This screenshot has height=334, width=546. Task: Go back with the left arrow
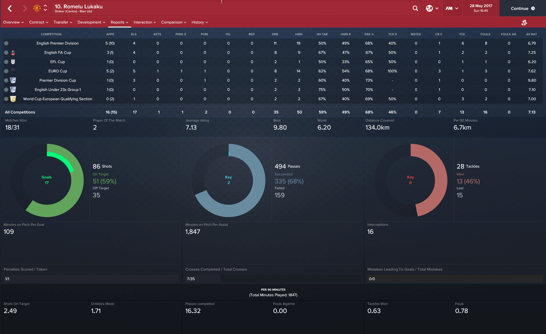click(10, 8)
